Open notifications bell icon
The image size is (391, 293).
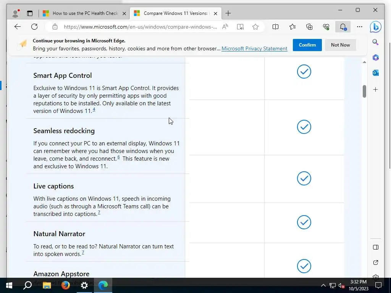coord(343,27)
